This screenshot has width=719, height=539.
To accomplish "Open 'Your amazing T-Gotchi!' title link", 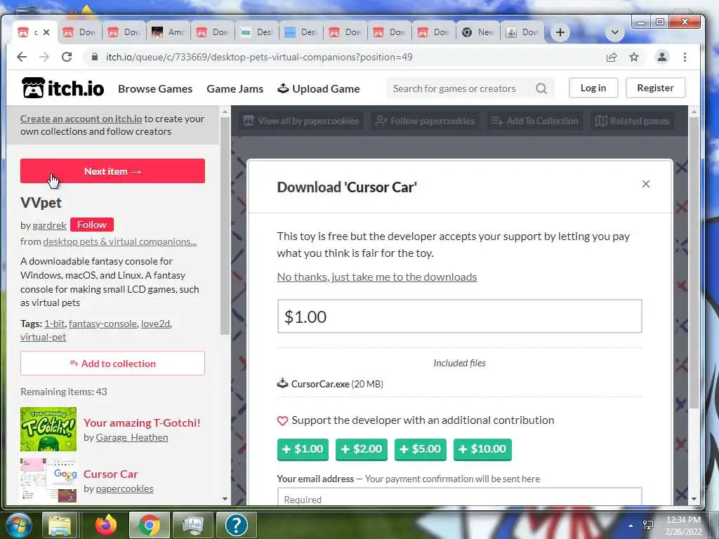I will pyautogui.click(x=142, y=422).
